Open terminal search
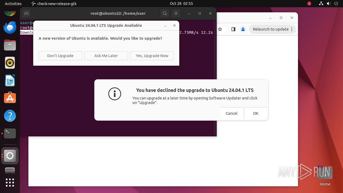 pos(165,13)
